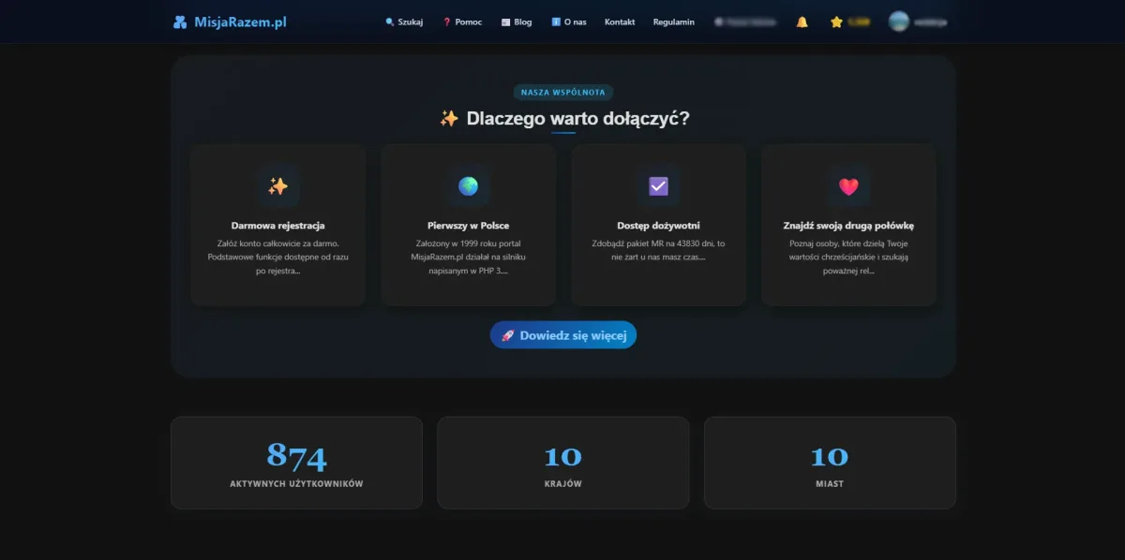Click the Dowiedz się więcej button
The height and width of the screenshot is (560, 1125).
coord(563,335)
